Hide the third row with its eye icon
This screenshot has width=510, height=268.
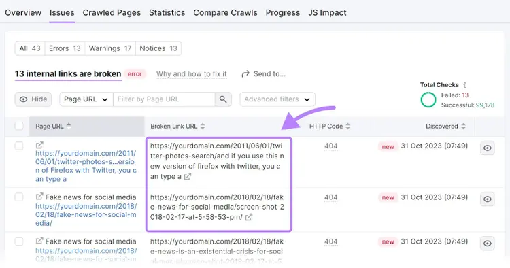pos(488,244)
